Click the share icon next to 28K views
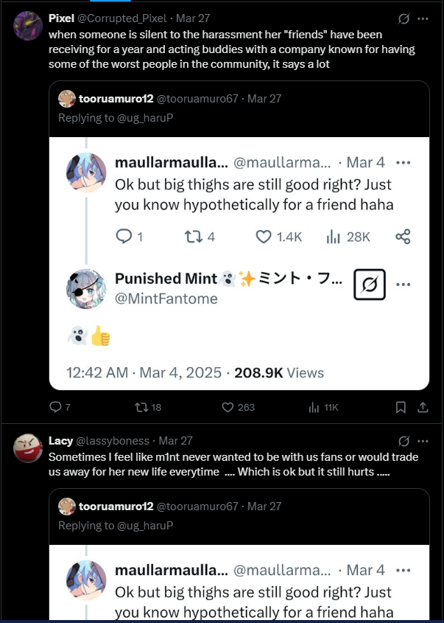Screen dimensions: 444x623 pyautogui.click(x=403, y=237)
